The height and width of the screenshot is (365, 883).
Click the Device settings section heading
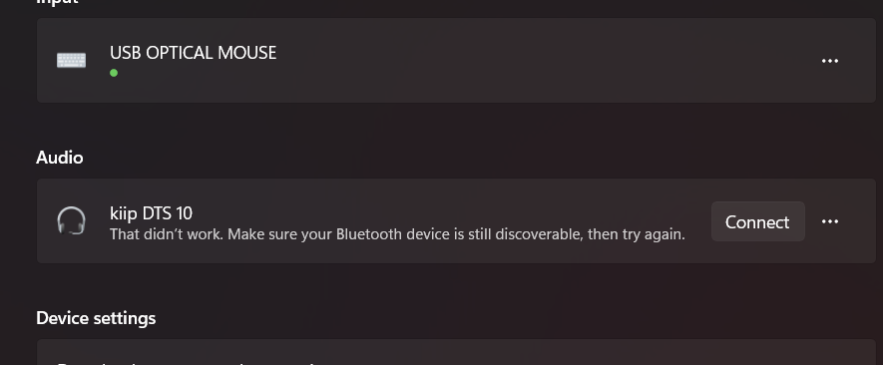coord(96,318)
